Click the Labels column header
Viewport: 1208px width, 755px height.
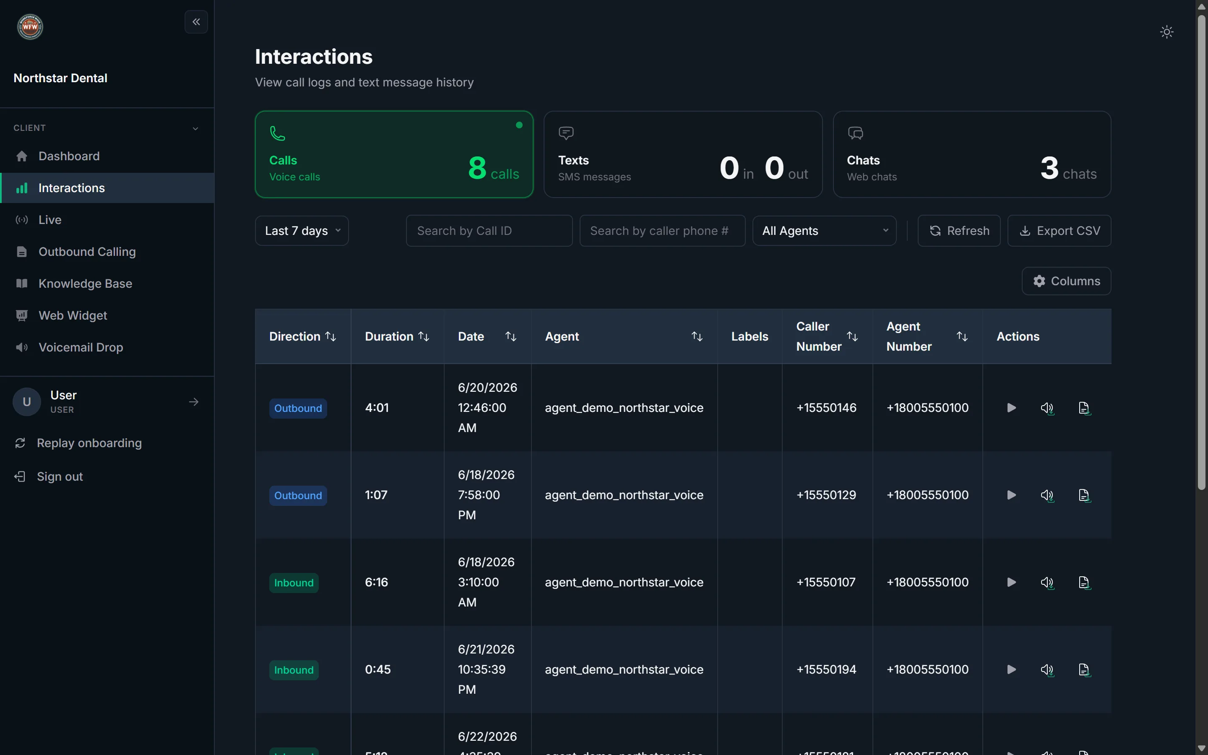749,336
